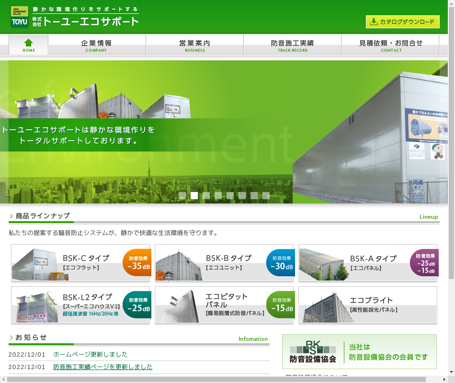Viewport: 455px width, 383px height.
Task: Open 見積依頼・お問合せ CONTACT page
Action: (x=391, y=45)
